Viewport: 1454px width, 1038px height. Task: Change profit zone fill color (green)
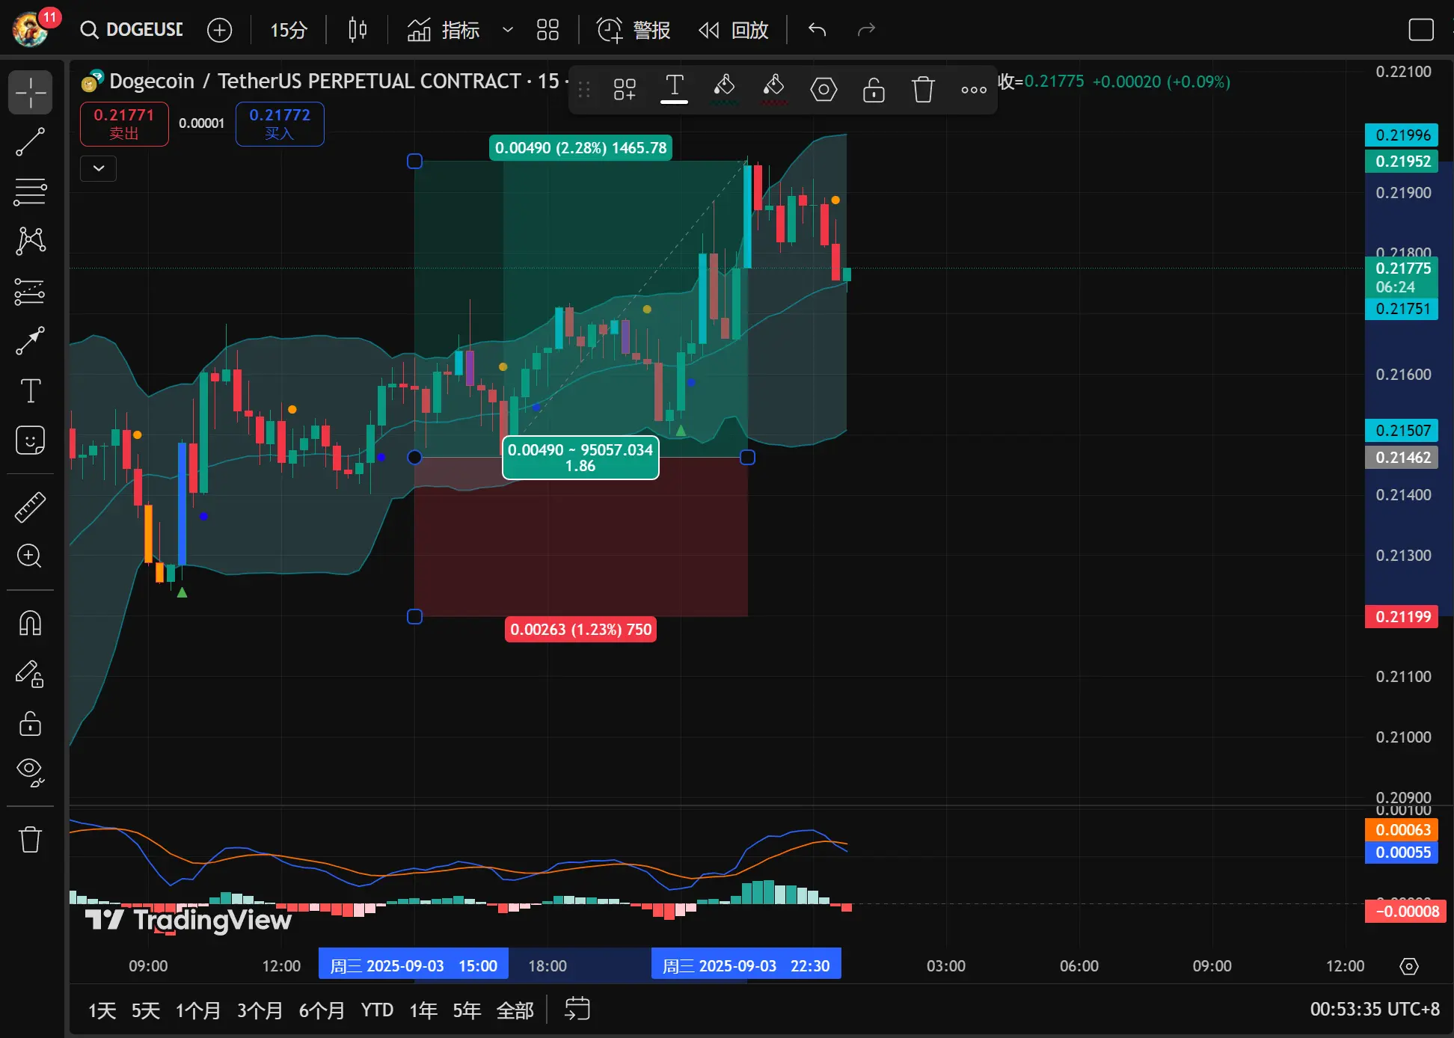coord(723,90)
